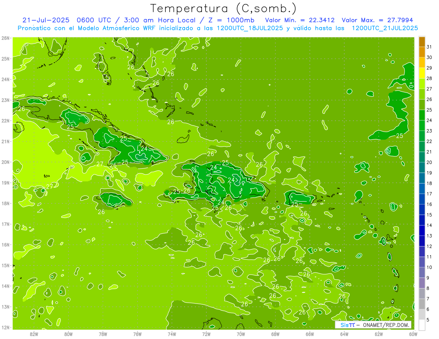439x339 pixels.
Task: Click the 14N latitude axis label
Action: [x=5, y=286]
